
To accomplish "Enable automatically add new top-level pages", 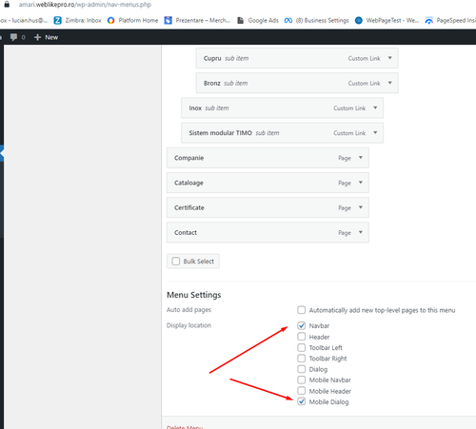I will point(302,310).
